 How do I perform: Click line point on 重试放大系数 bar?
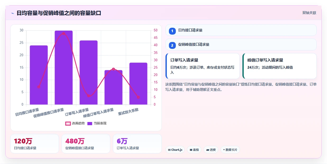(x=138, y=97)
